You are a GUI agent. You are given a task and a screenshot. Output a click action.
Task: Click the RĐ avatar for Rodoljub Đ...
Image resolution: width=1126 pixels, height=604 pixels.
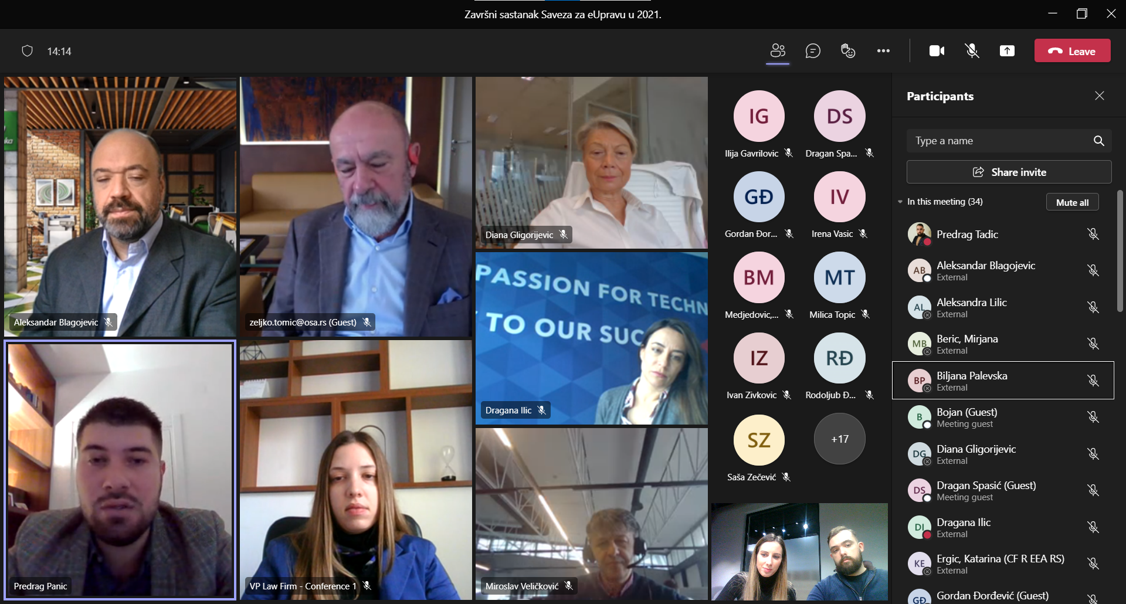839,358
